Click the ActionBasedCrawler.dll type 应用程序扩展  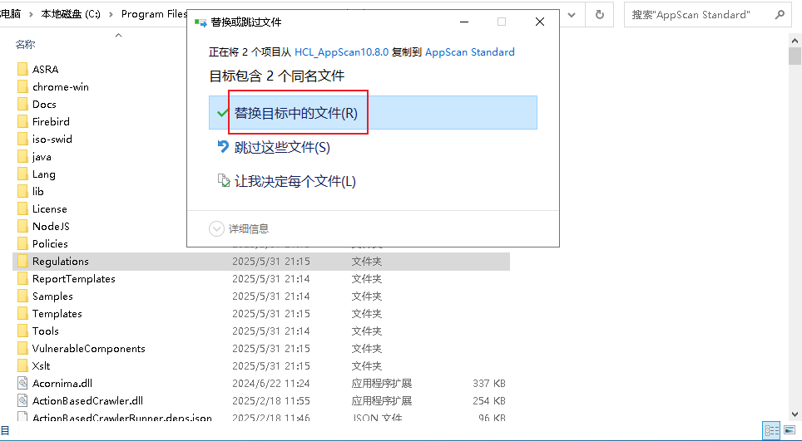coord(382,400)
